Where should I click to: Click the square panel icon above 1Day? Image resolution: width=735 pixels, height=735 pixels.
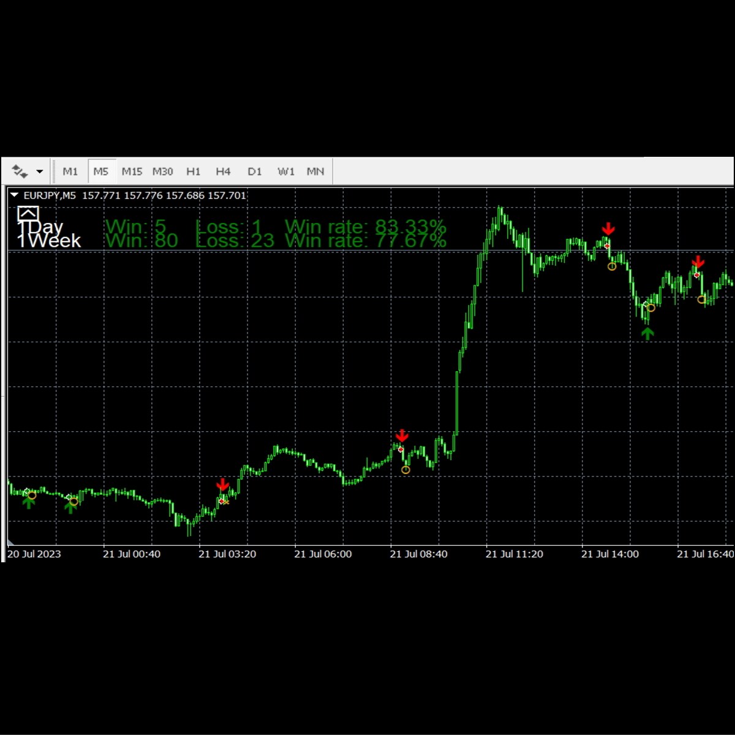[28, 214]
